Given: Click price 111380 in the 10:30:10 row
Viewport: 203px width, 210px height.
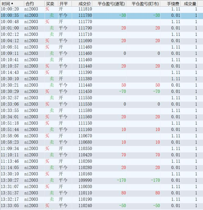Looking at the screenshot, I should click(x=85, y=78).
